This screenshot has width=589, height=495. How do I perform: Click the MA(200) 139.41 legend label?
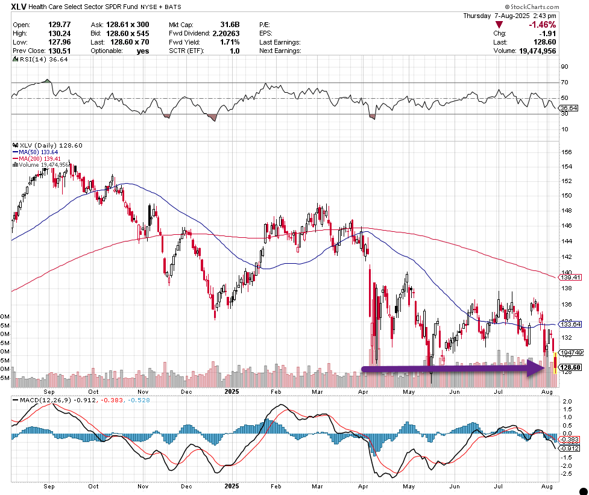pos(40,159)
